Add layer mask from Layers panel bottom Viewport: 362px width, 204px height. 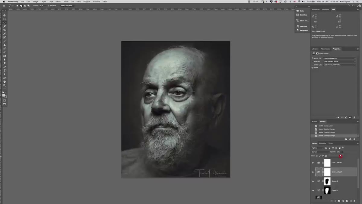pos(339,201)
